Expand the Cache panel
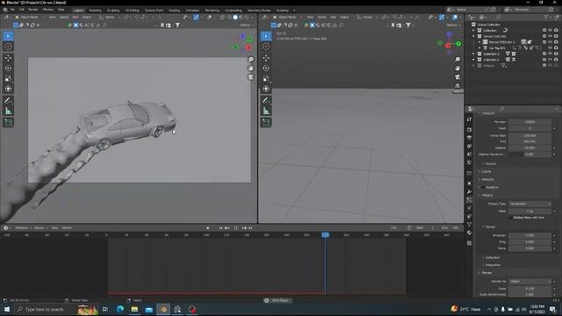Viewport: 562px width, 316px height. 486,172
